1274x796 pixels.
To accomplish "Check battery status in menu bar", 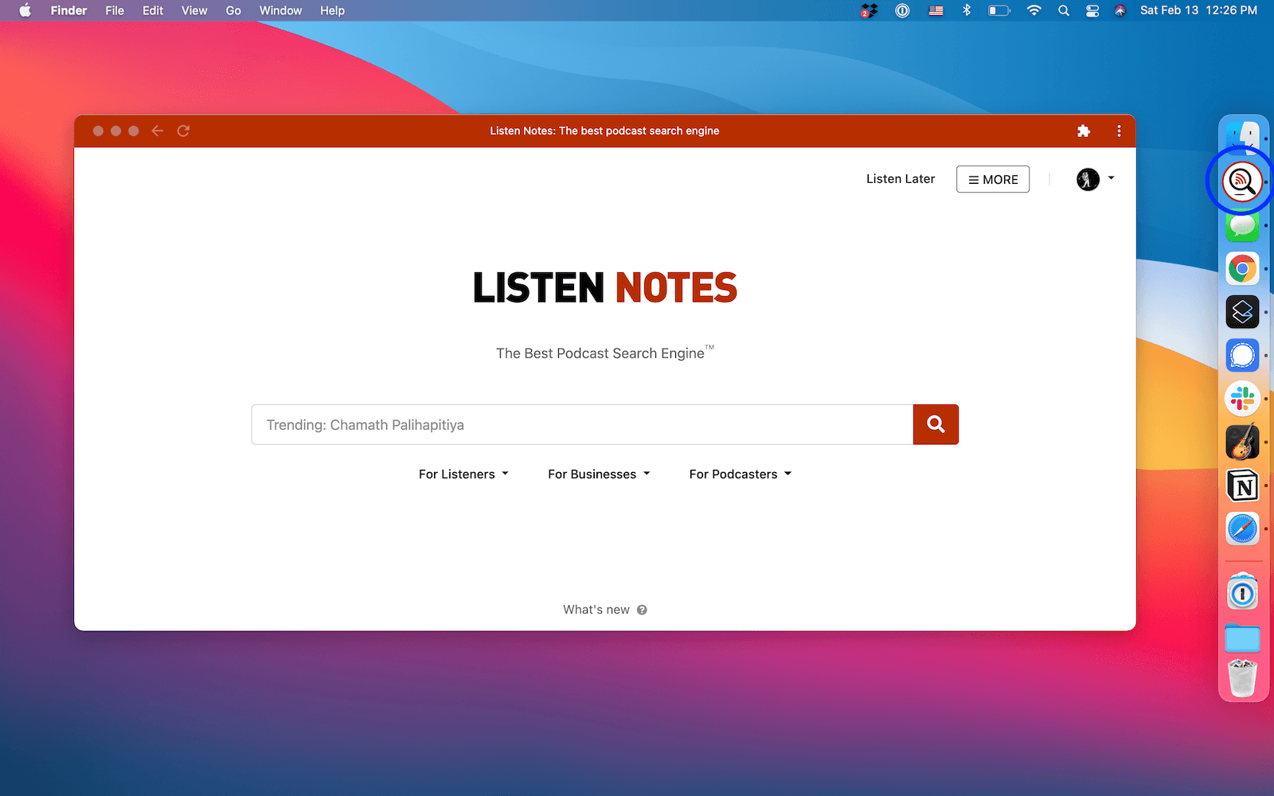I will (x=999, y=10).
